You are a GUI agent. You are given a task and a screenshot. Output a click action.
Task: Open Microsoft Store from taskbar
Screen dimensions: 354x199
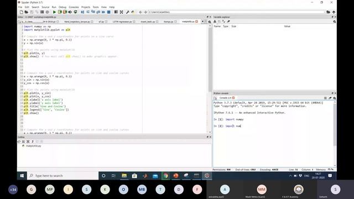pyautogui.click(x=134, y=176)
